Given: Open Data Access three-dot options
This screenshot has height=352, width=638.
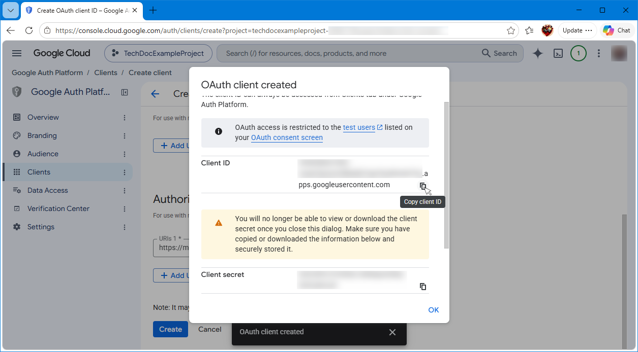Looking at the screenshot, I should point(125,191).
